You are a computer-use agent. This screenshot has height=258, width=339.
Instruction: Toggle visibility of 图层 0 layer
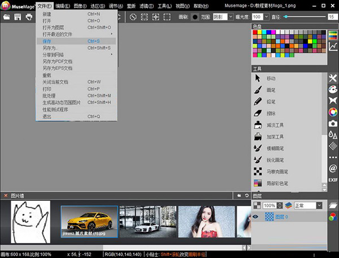click(x=256, y=216)
